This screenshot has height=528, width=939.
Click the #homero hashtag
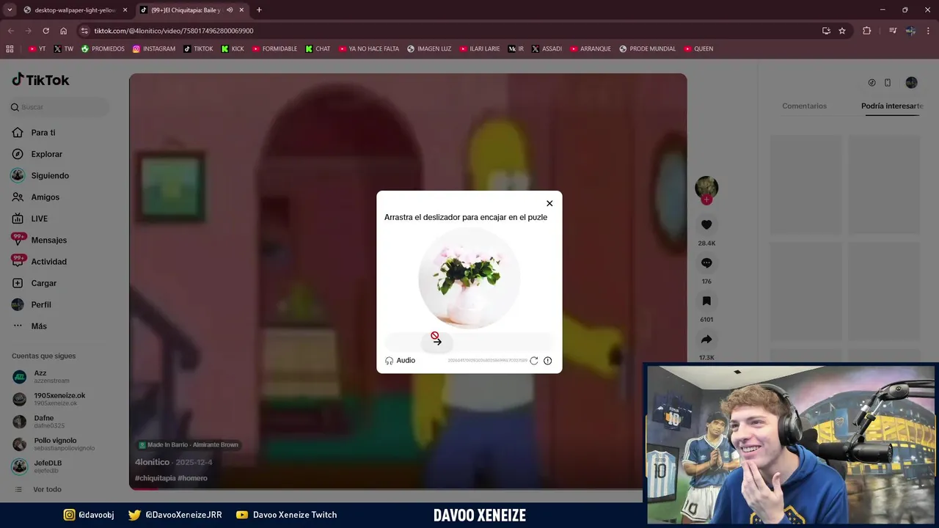coord(193,478)
